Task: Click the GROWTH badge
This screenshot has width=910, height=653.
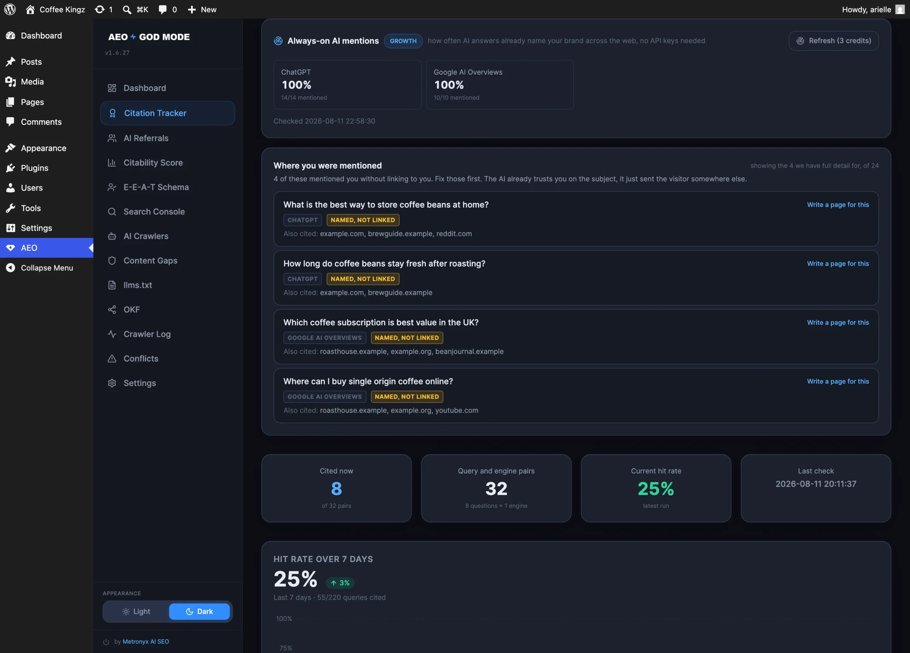Action: pos(403,41)
